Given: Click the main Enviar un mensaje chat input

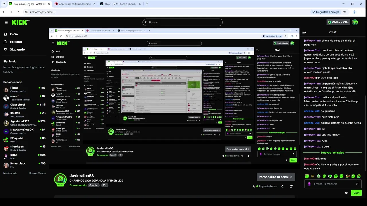Looking at the screenshot, I should (333, 184).
